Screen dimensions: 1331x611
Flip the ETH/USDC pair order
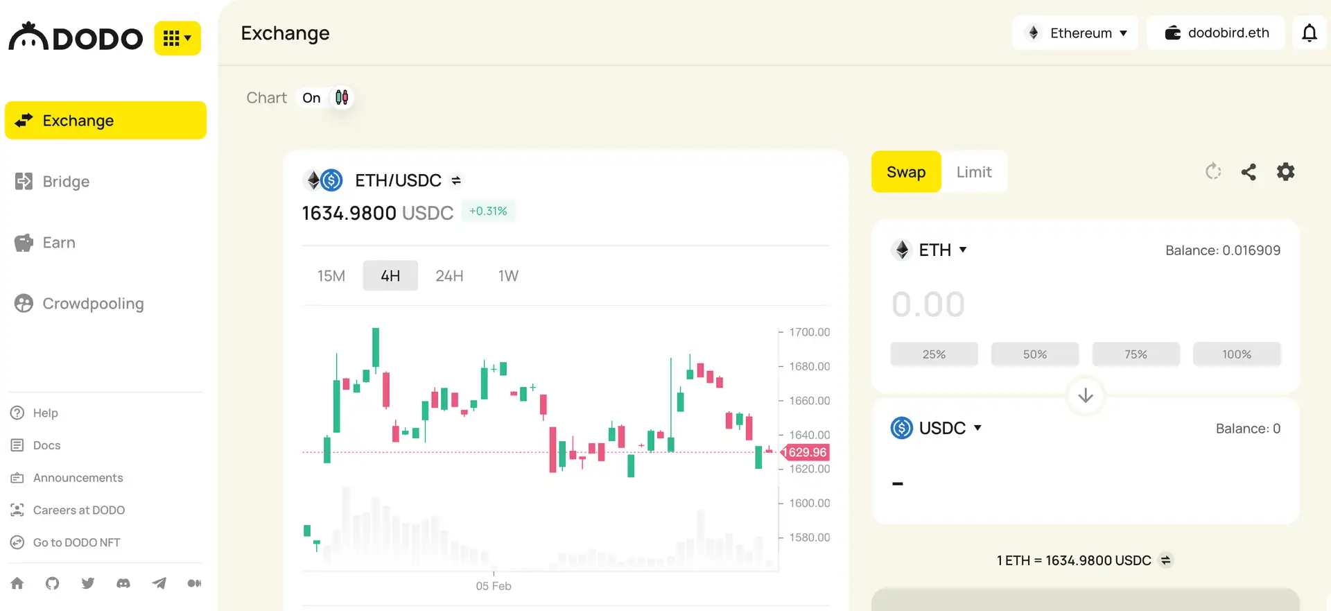[x=456, y=180]
